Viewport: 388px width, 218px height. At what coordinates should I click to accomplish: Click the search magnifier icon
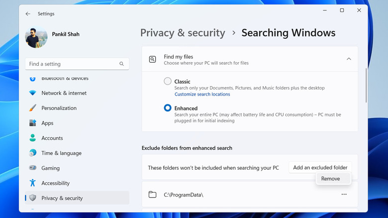(x=122, y=64)
